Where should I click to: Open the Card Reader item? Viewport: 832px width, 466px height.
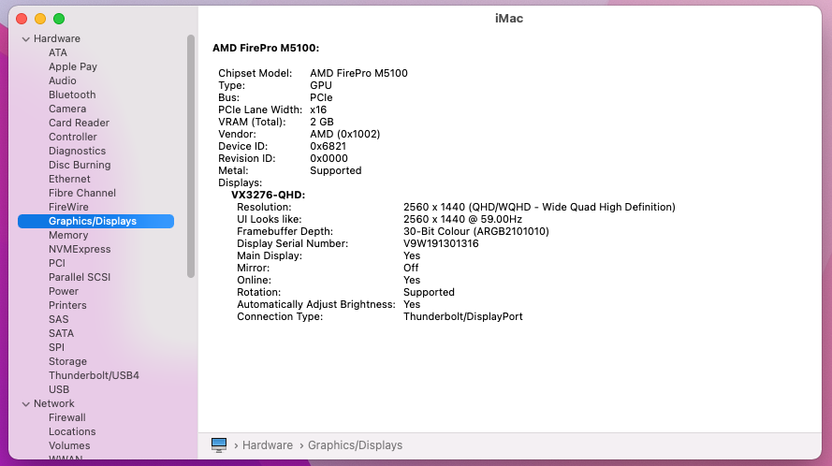tap(79, 123)
